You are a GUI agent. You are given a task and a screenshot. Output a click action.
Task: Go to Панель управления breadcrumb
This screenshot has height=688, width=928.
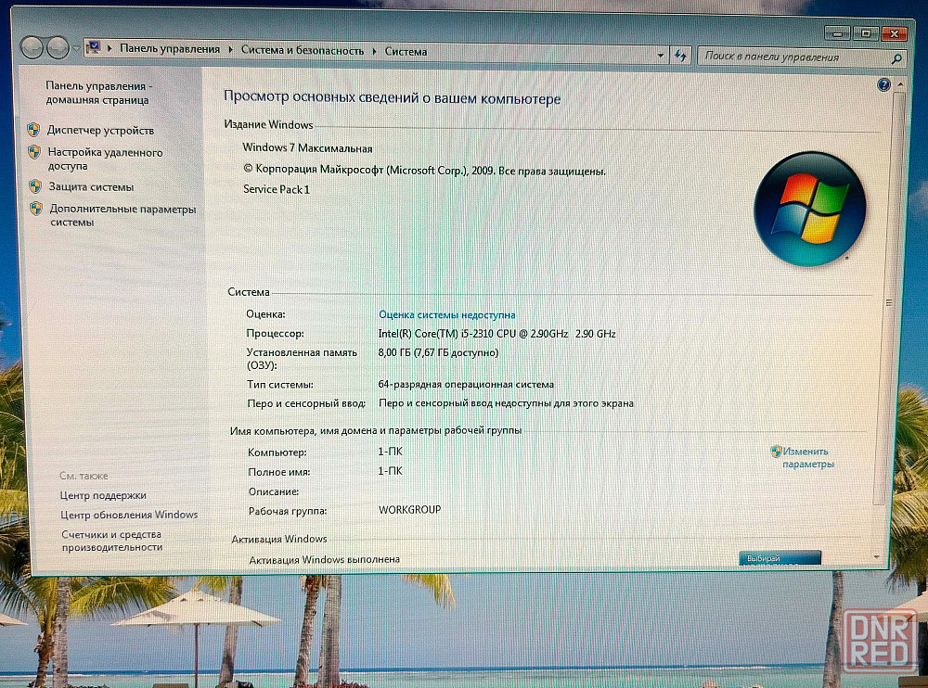(170, 49)
